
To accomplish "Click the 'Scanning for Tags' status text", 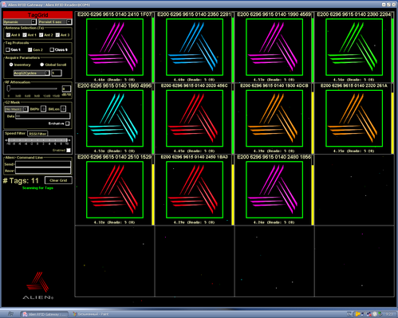I will [37, 188].
